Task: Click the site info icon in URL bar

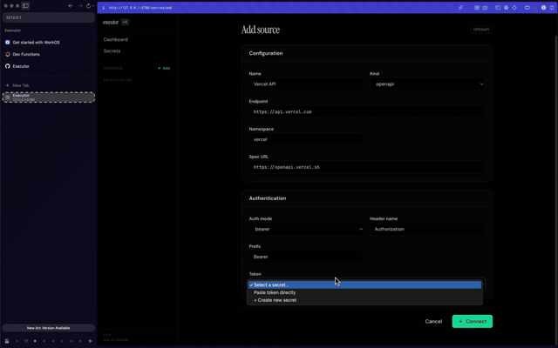Action: 104,8
